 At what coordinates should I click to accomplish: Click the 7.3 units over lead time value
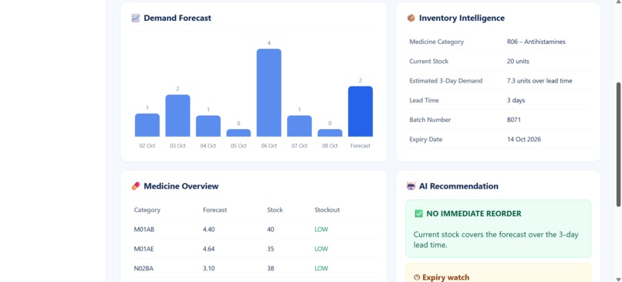click(539, 80)
